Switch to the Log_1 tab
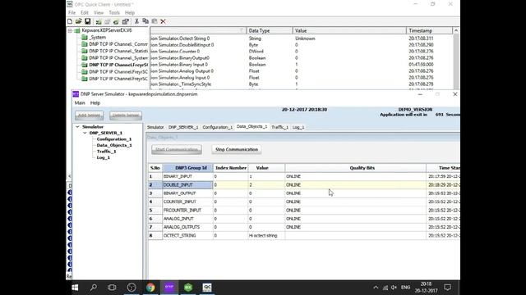This screenshot has height=295, width=526. point(298,127)
